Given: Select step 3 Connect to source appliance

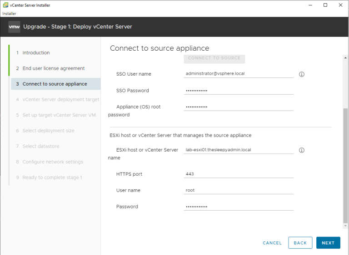Looking at the screenshot, I should 55,84.
